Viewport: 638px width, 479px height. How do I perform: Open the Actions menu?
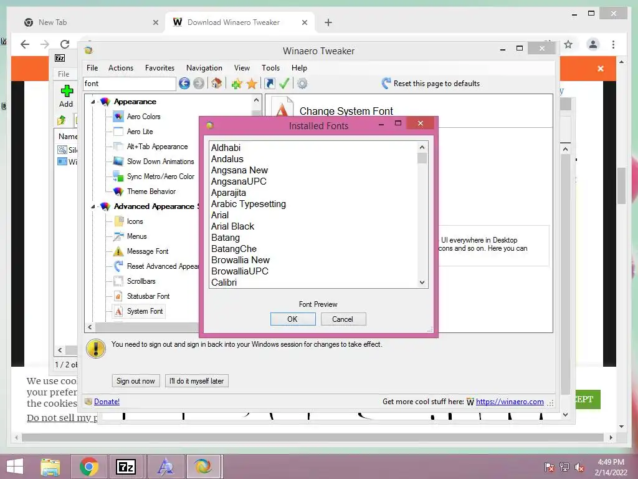(120, 68)
